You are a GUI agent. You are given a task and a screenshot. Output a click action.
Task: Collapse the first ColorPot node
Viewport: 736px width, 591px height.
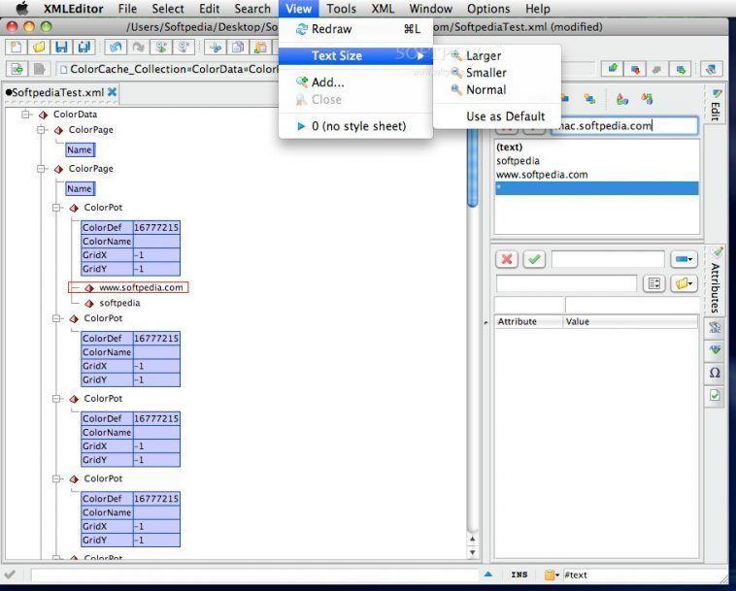click(x=56, y=208)
